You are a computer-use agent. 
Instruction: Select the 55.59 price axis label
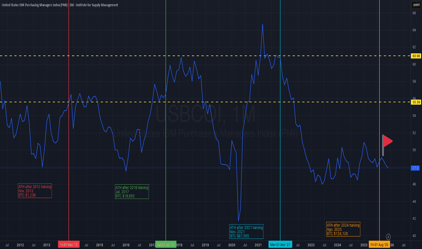[x=416, y=102]
